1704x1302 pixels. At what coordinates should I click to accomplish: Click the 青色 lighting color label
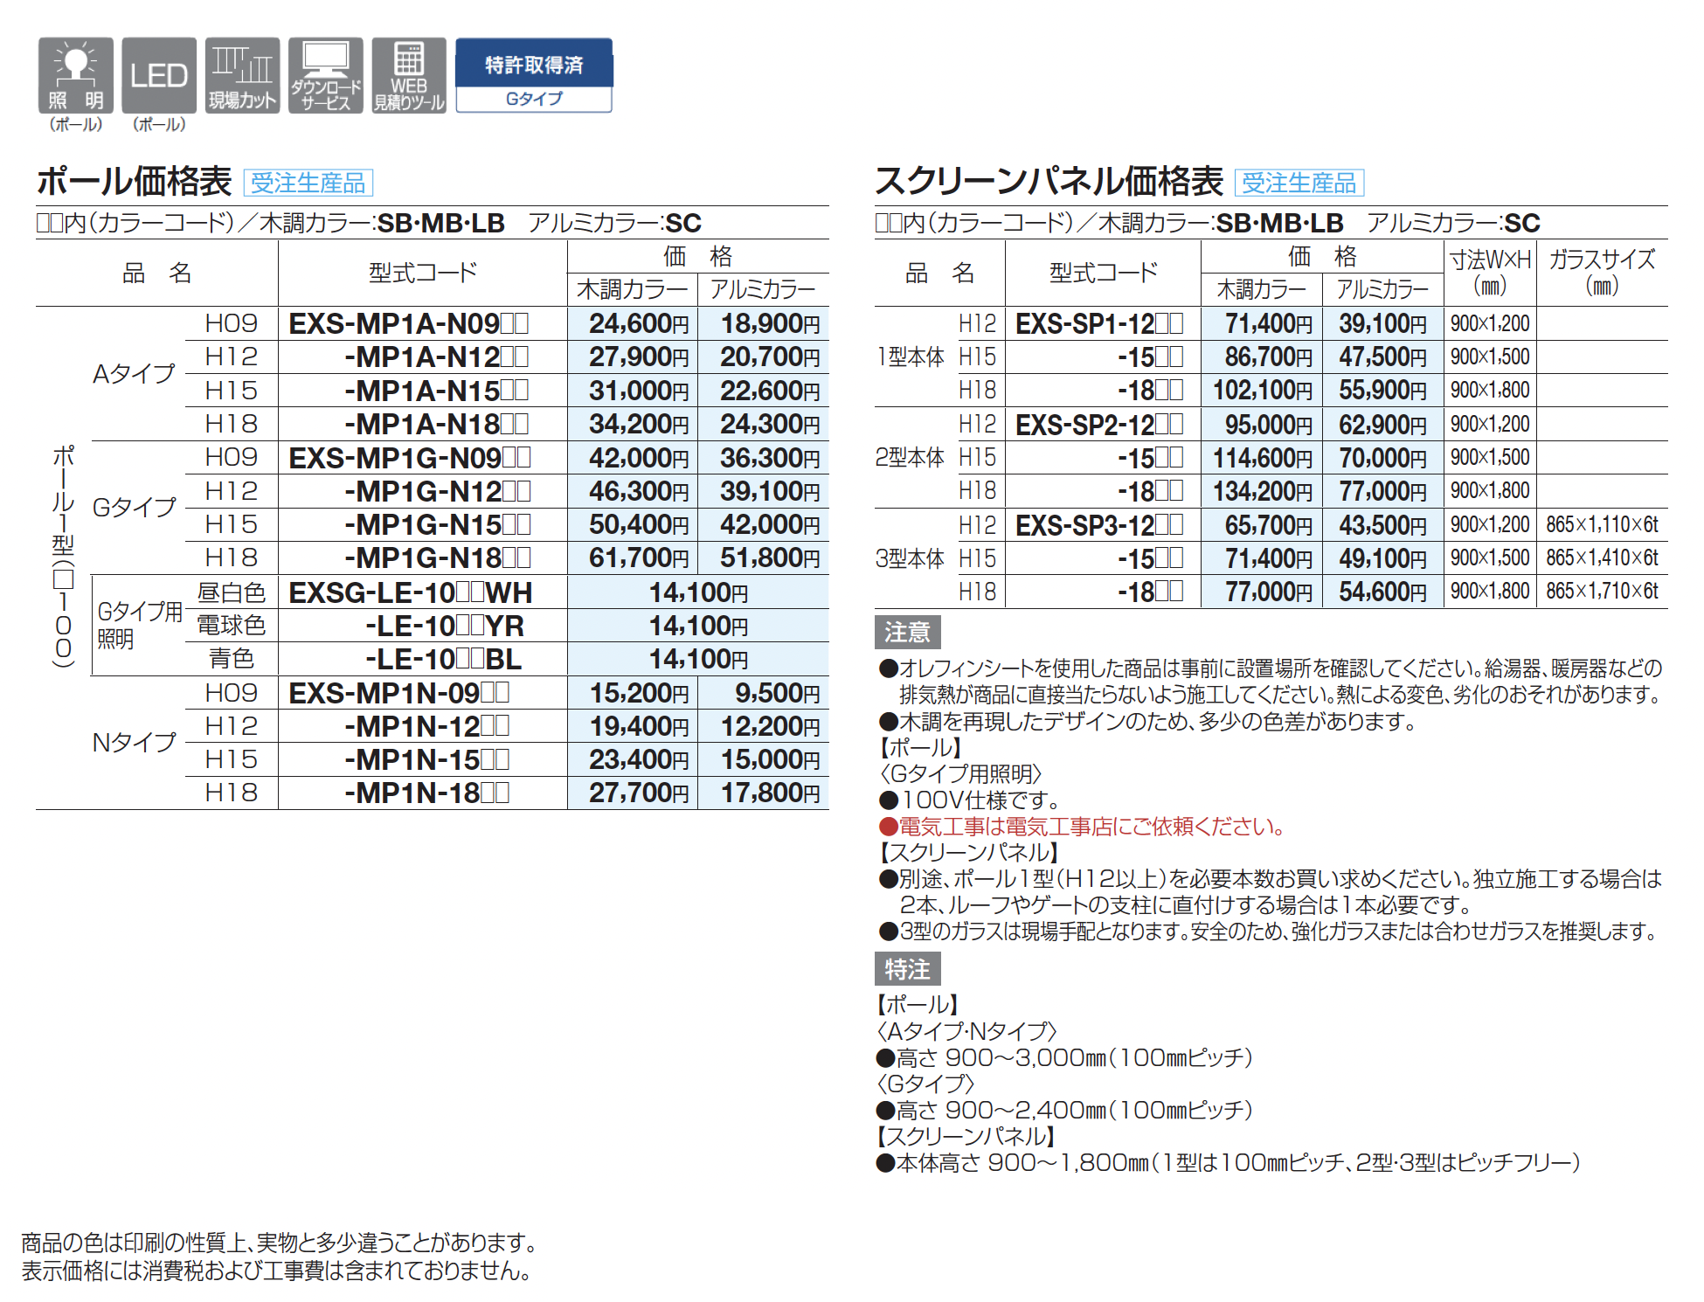click(x=232, y=659)
